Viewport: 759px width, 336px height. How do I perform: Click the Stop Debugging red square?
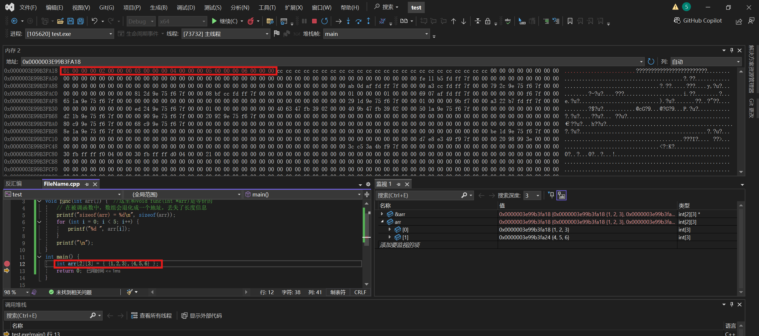(x=314, y=21)
